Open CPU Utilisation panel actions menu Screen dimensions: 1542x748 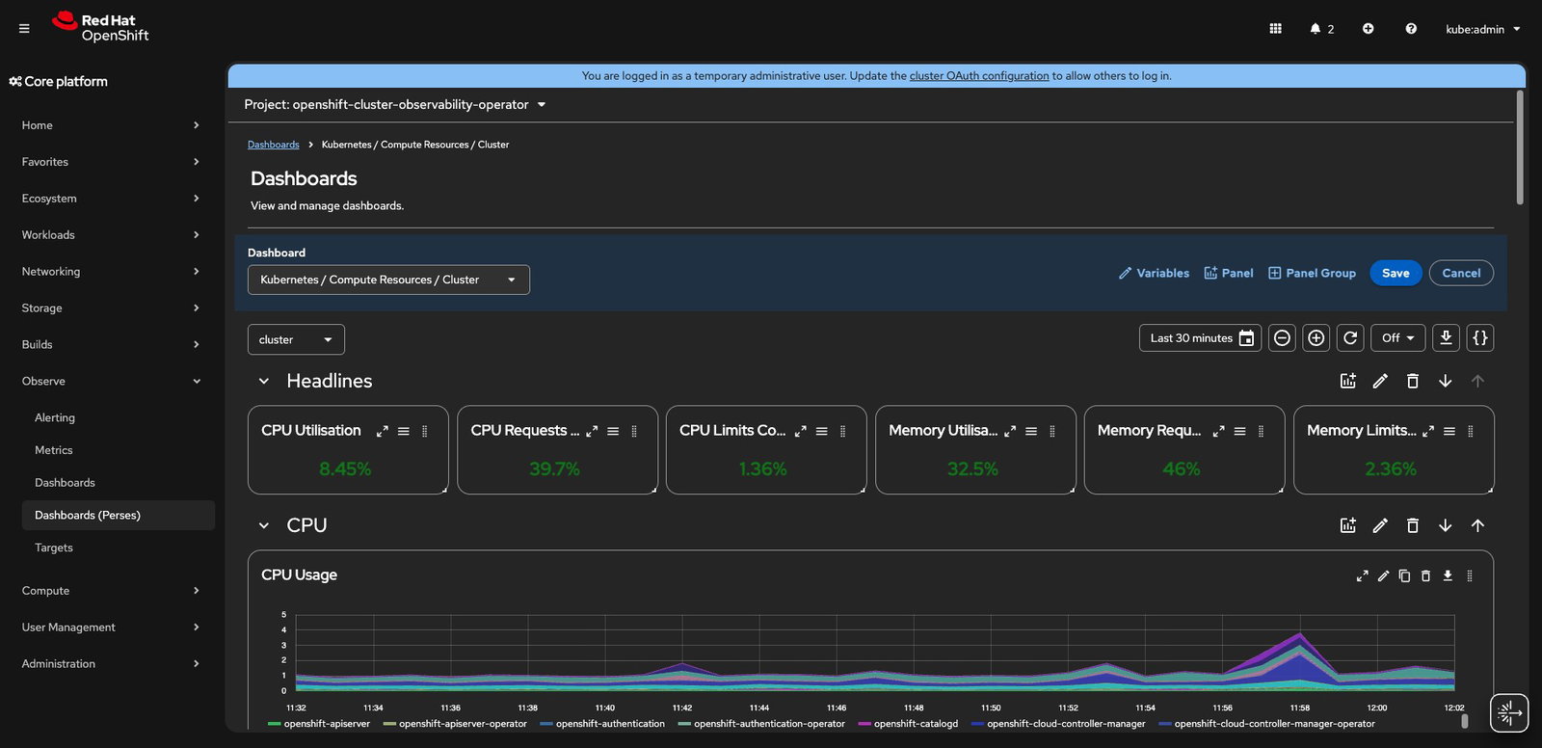[404, 431]
